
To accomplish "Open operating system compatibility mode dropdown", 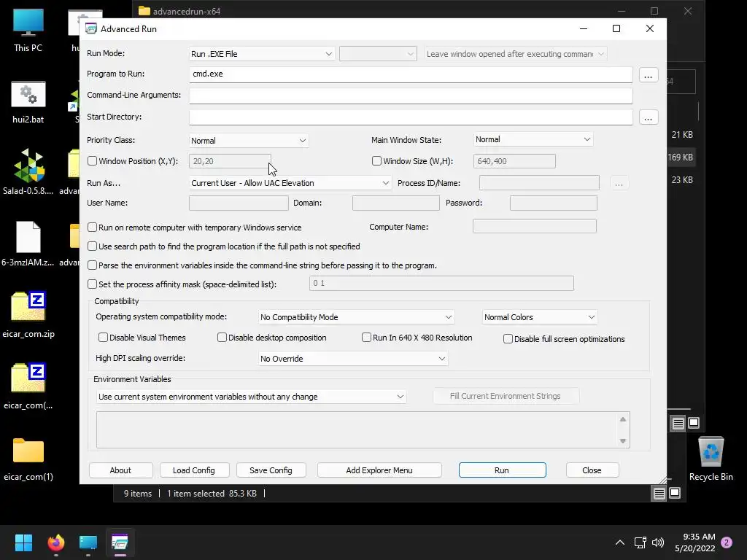I will pos(356,317).
